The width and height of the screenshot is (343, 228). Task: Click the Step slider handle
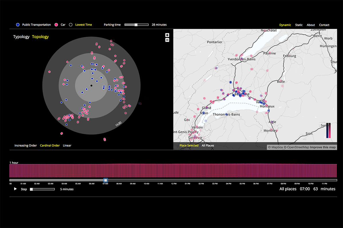click(x=31, y=189)
